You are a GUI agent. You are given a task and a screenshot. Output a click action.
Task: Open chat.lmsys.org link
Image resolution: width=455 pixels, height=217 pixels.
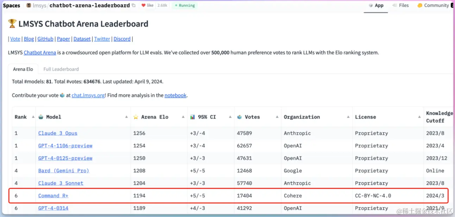click(88, 95)
